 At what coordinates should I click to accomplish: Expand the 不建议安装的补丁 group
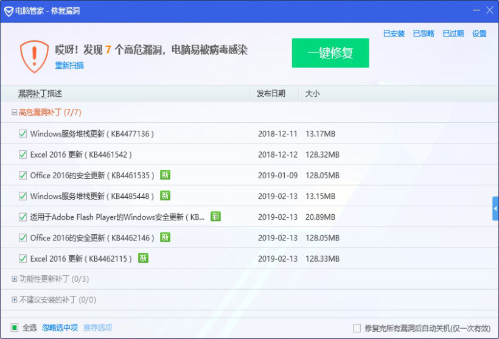[x=15, y=300]
